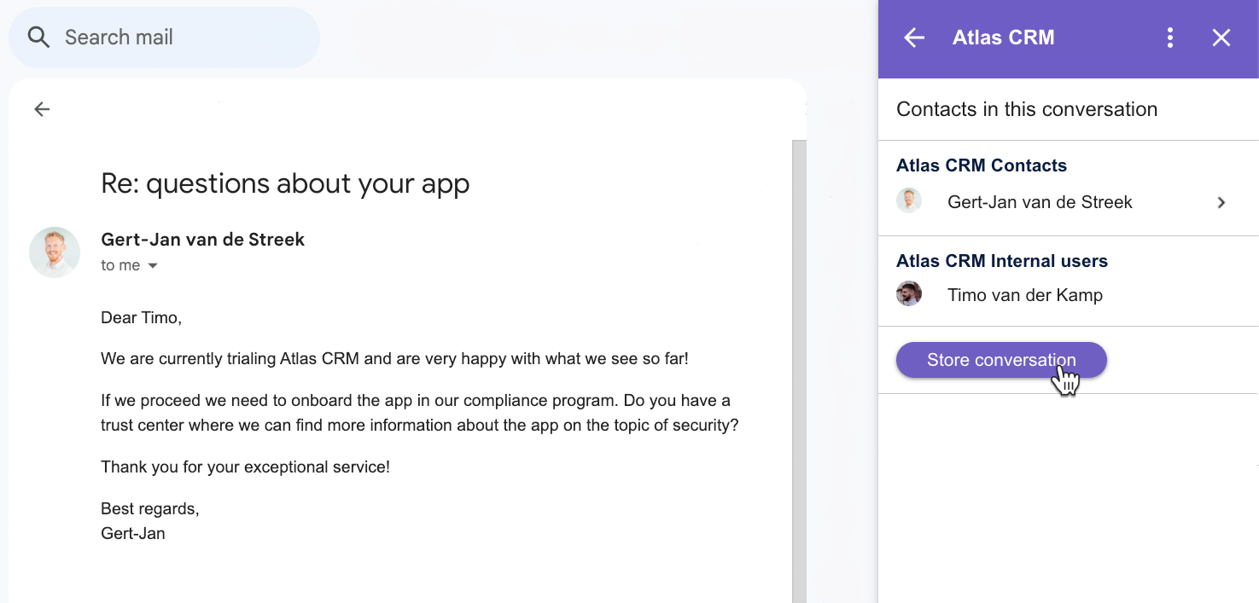Select Timo van der Kamp internal user
1259x603 pixels.
point(1024,295)
